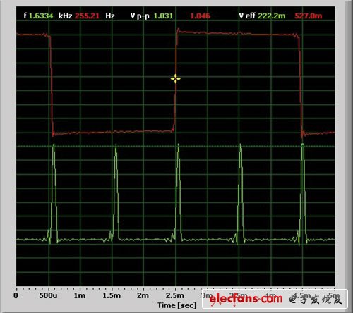Click the V eff measurement label

(247, 16)
